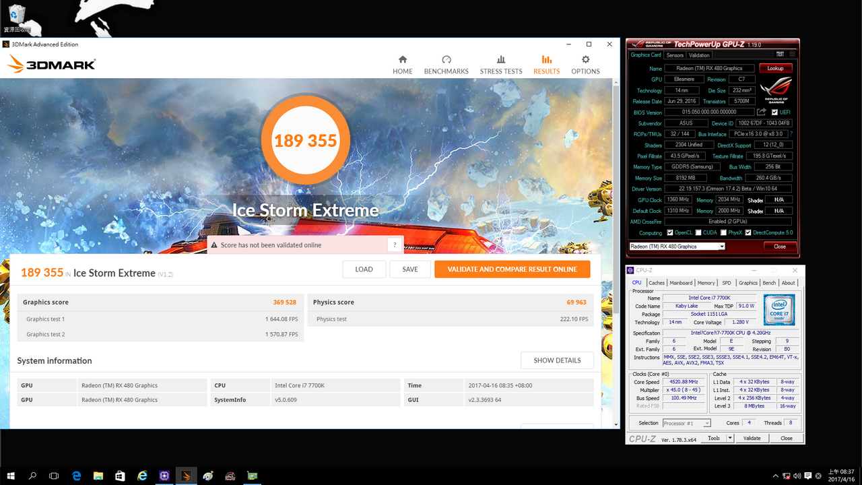
Task: Toggle the PhysX checkbox in GPU-Z
Action: (723, 232)
